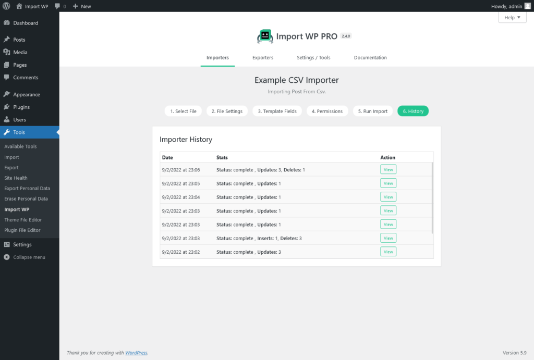Click the 2.4.0 version badge
The image size is (534, 360).
(346, 36)
